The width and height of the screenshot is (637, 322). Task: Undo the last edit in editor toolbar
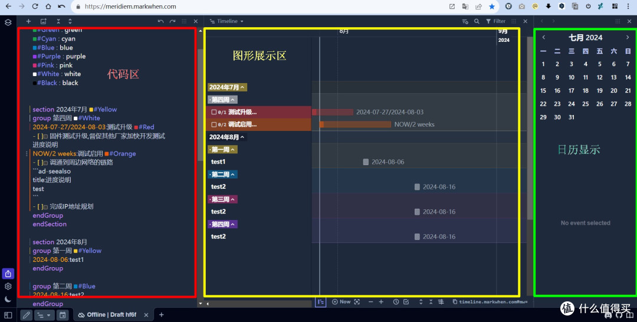pyautogui.click(x=160, y=21)
